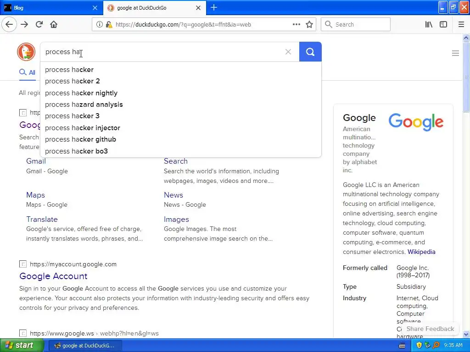
Task: Select taskbar item google at DuckDuckGo
Action: (85, 346)
